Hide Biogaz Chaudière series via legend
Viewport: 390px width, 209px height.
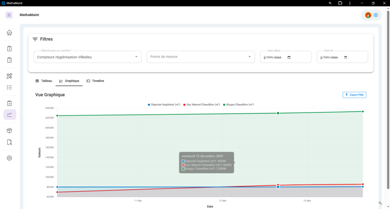tap(238, 104)
